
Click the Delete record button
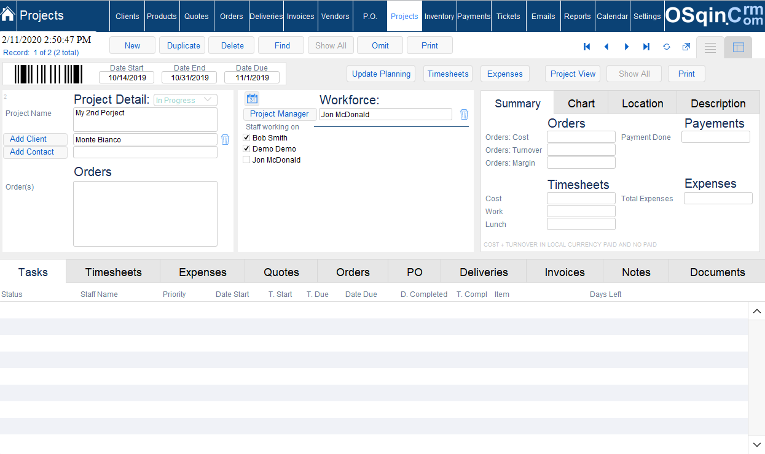pos(232,45)
